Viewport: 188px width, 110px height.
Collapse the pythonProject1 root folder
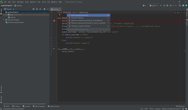[x=4, y=12]
